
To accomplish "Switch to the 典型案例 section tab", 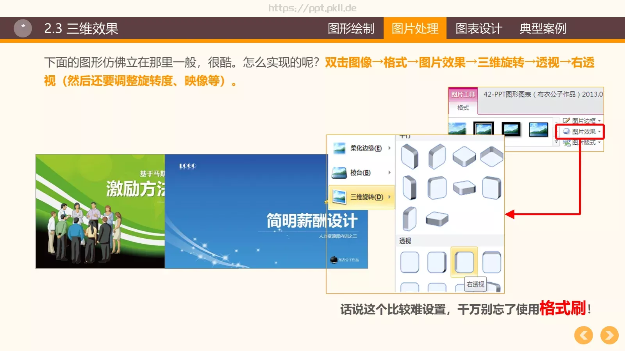I will click(543, 28).
